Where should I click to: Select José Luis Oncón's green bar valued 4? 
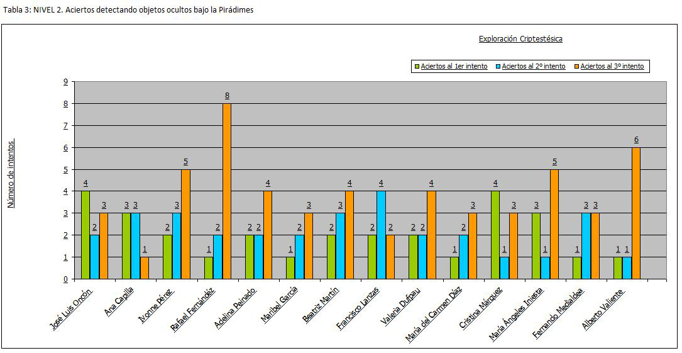(85, 235)
